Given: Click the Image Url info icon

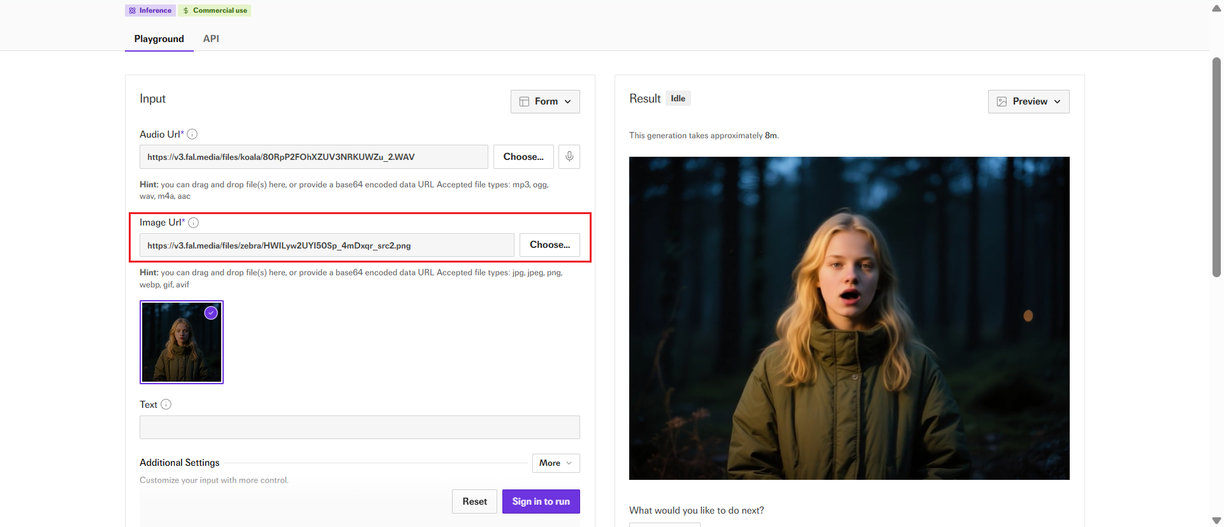Looking at the screenshot, I should (194, 222).
